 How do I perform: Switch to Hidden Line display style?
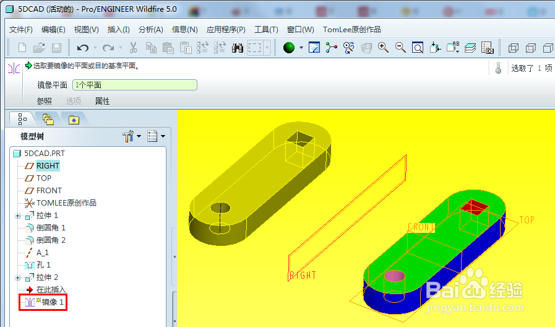coord(531,48)
